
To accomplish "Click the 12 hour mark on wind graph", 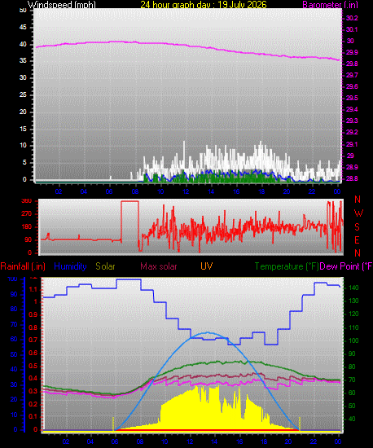I will pos(186,191).
